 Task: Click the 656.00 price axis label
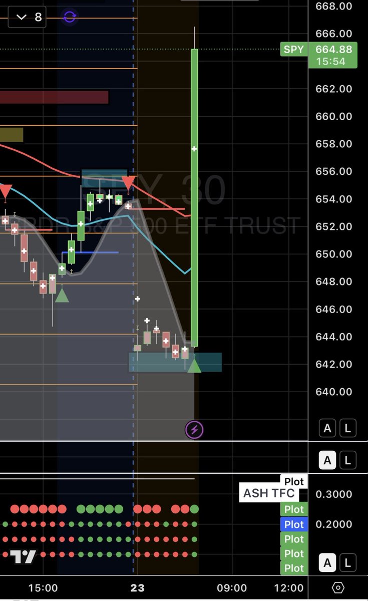tap(333, 171)
